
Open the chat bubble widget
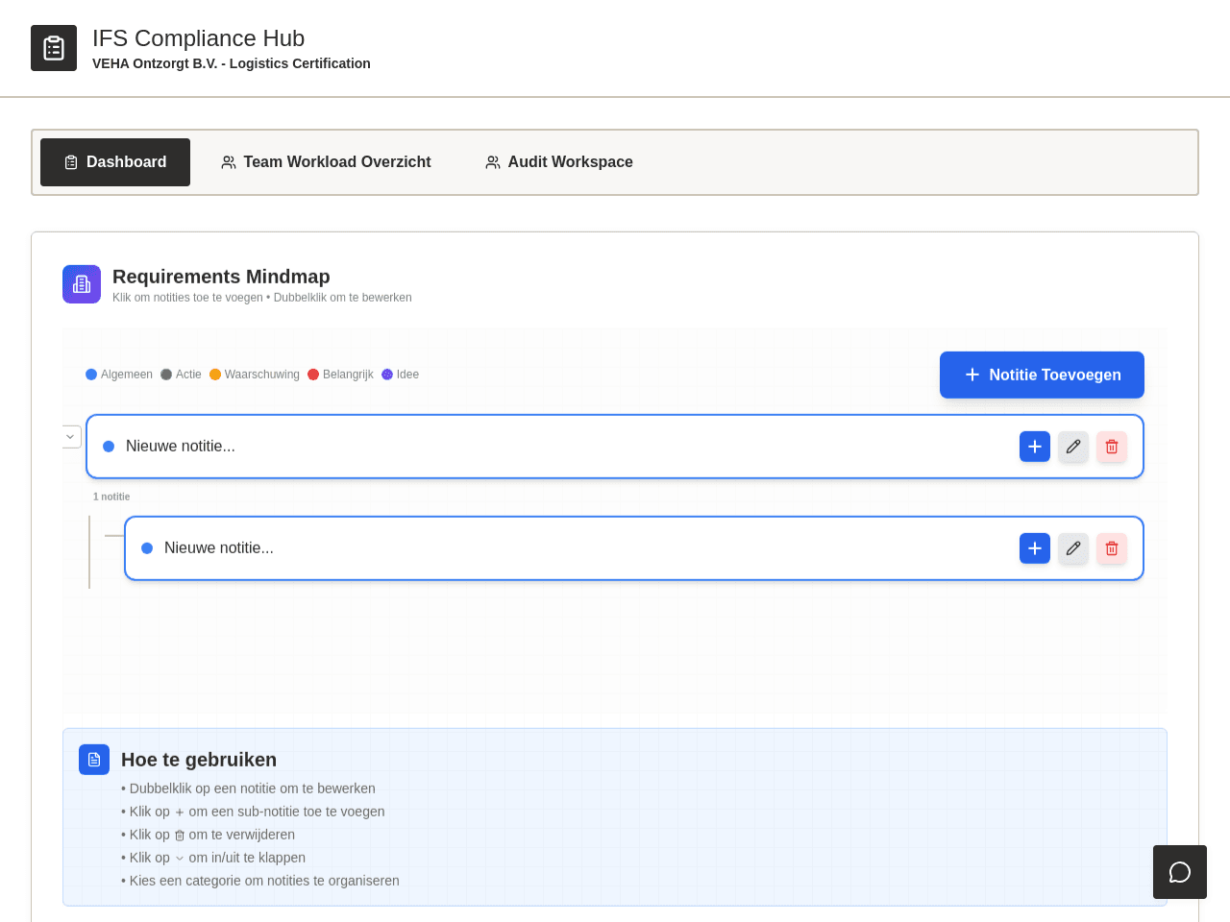pos(1180,872)
